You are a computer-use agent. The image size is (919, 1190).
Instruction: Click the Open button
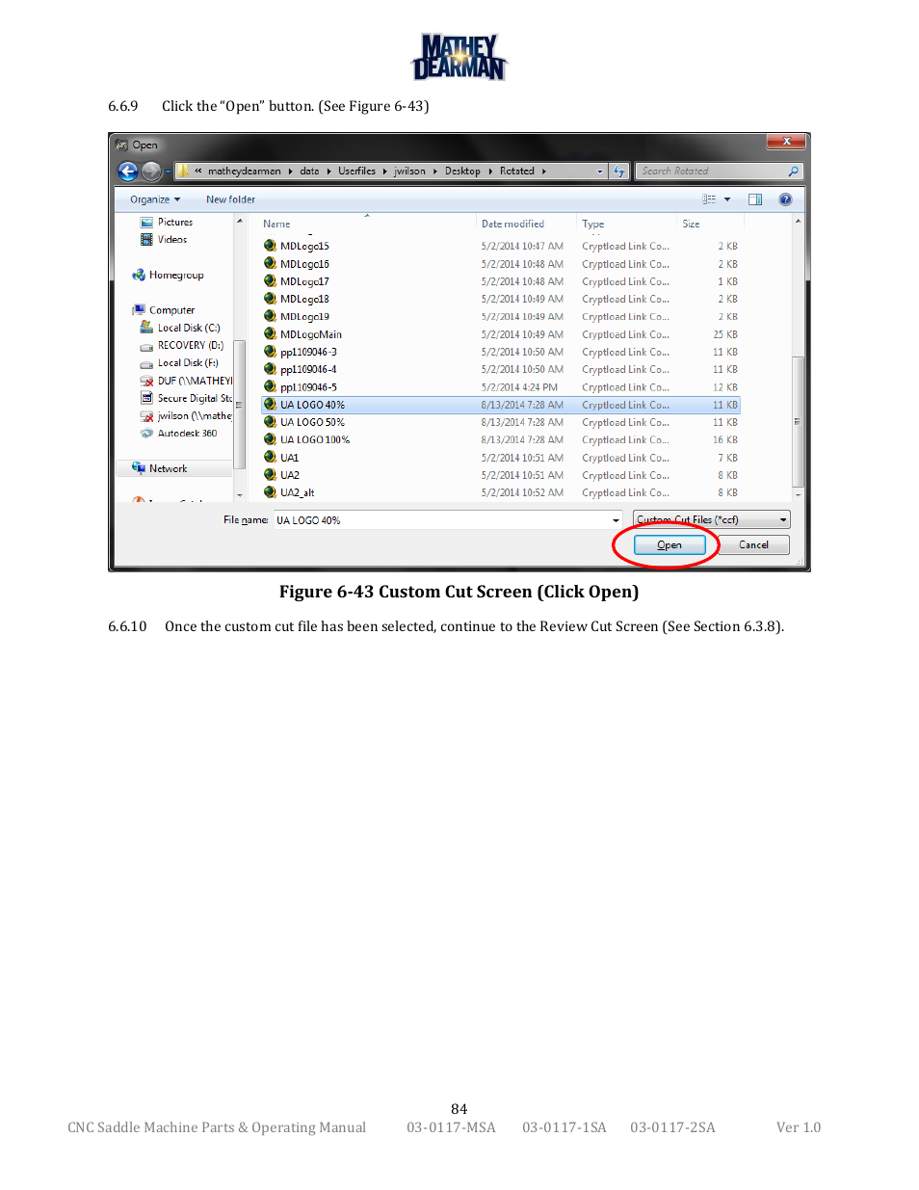670,545
